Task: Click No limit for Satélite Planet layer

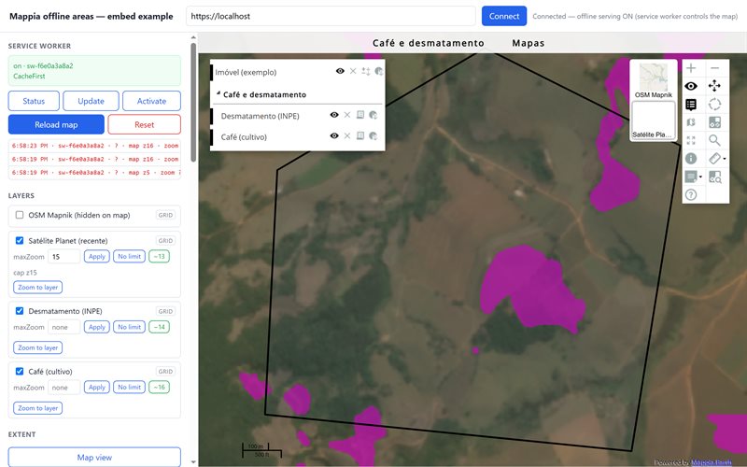Action: click(129, 256)
